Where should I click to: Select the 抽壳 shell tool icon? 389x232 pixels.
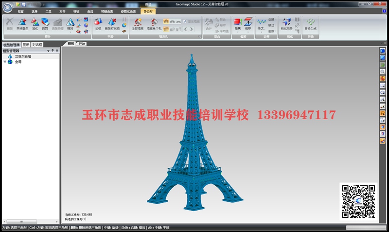pyautogui.click(x=238, y=22)
